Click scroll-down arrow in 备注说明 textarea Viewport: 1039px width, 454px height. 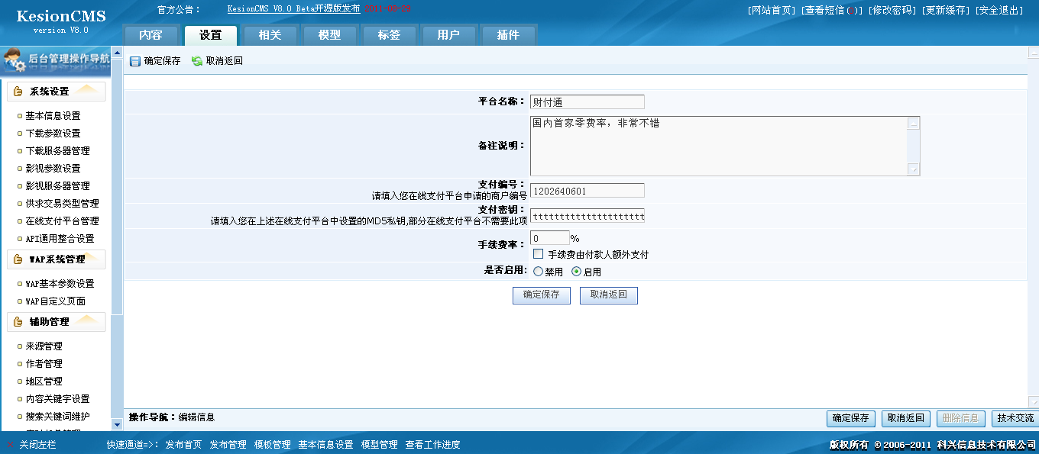point(914,169)
